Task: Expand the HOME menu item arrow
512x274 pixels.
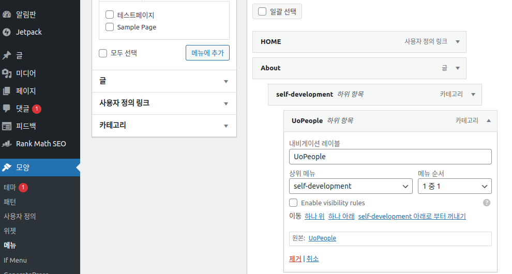Action: [x=458, y=42]
